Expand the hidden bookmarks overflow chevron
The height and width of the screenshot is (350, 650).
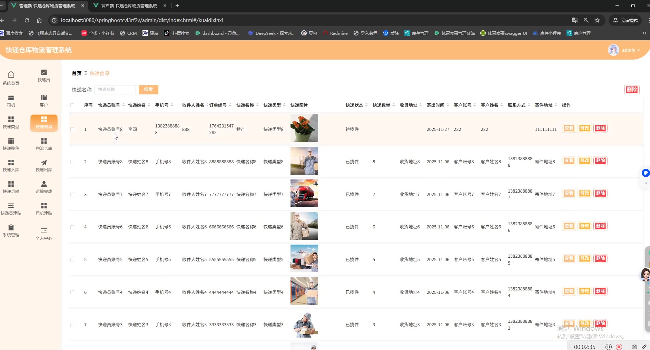tap(644, 33)
